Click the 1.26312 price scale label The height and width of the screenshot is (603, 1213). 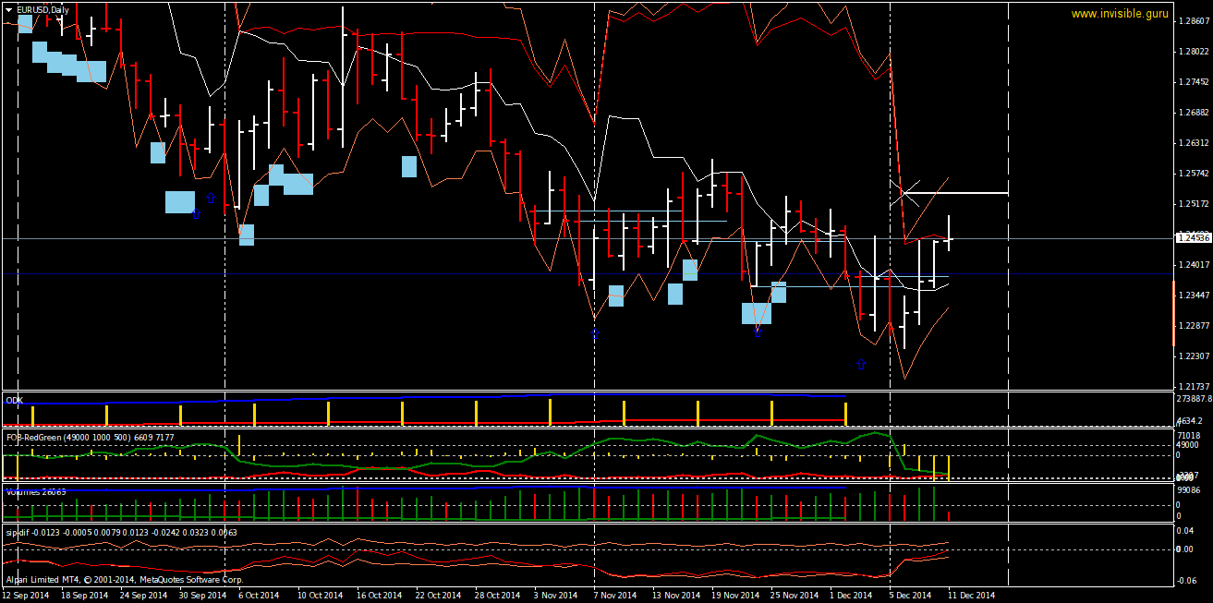point(1194,143)
